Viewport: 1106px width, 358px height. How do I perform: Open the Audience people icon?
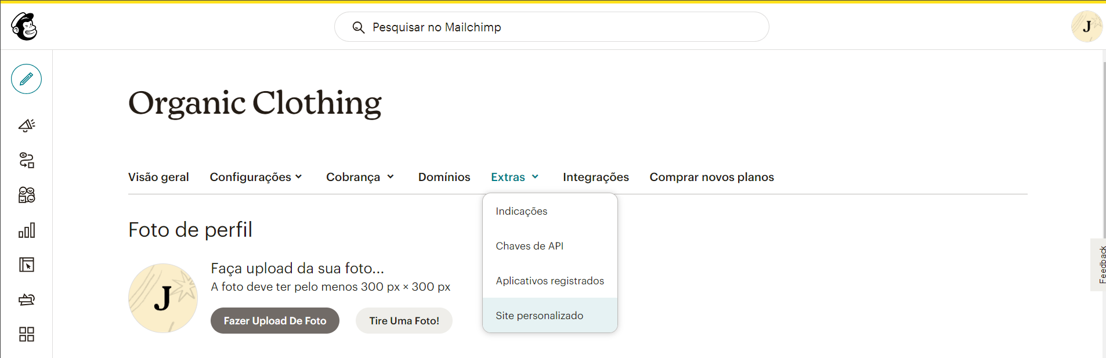coord(27,195)
